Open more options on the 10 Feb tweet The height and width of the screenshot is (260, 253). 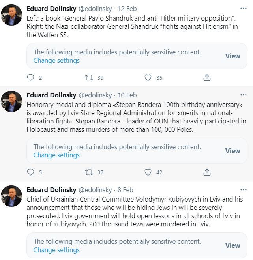tap(244, 95)
